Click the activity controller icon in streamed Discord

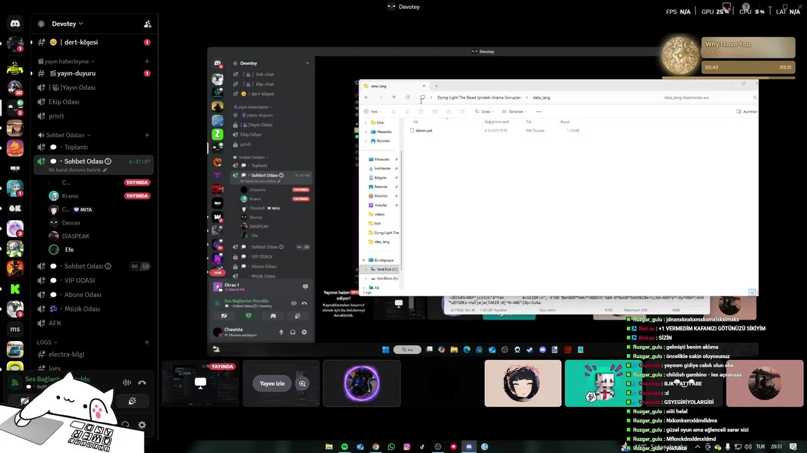(x=273, y=316)
